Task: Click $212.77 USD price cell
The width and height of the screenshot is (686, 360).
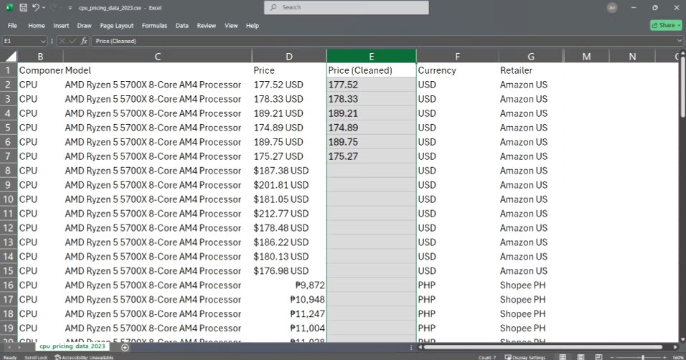Action: 289,214
